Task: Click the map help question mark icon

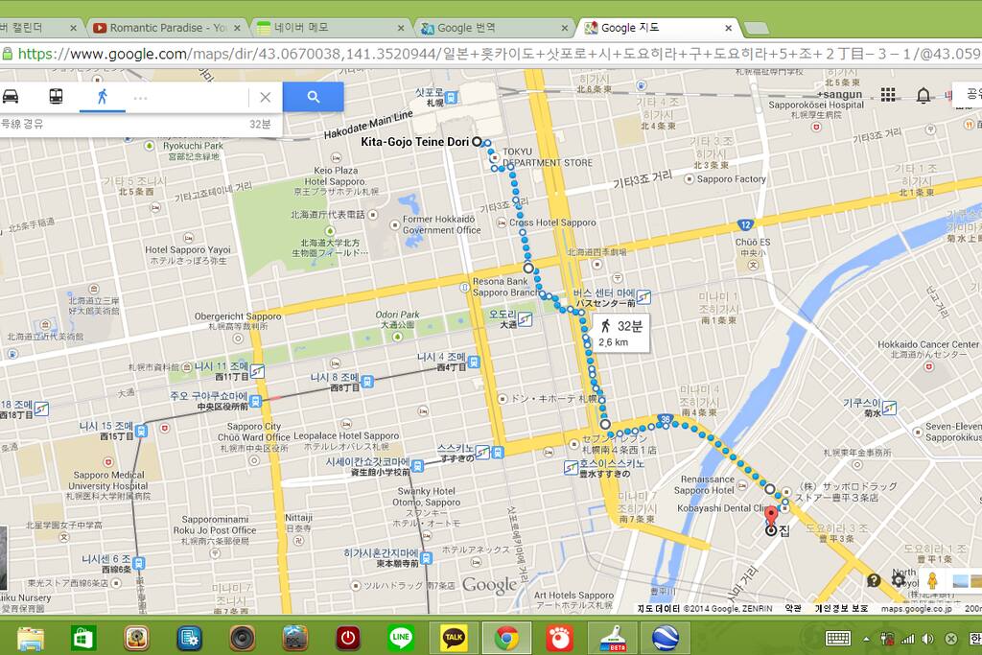Action: (x=873, y=580)
